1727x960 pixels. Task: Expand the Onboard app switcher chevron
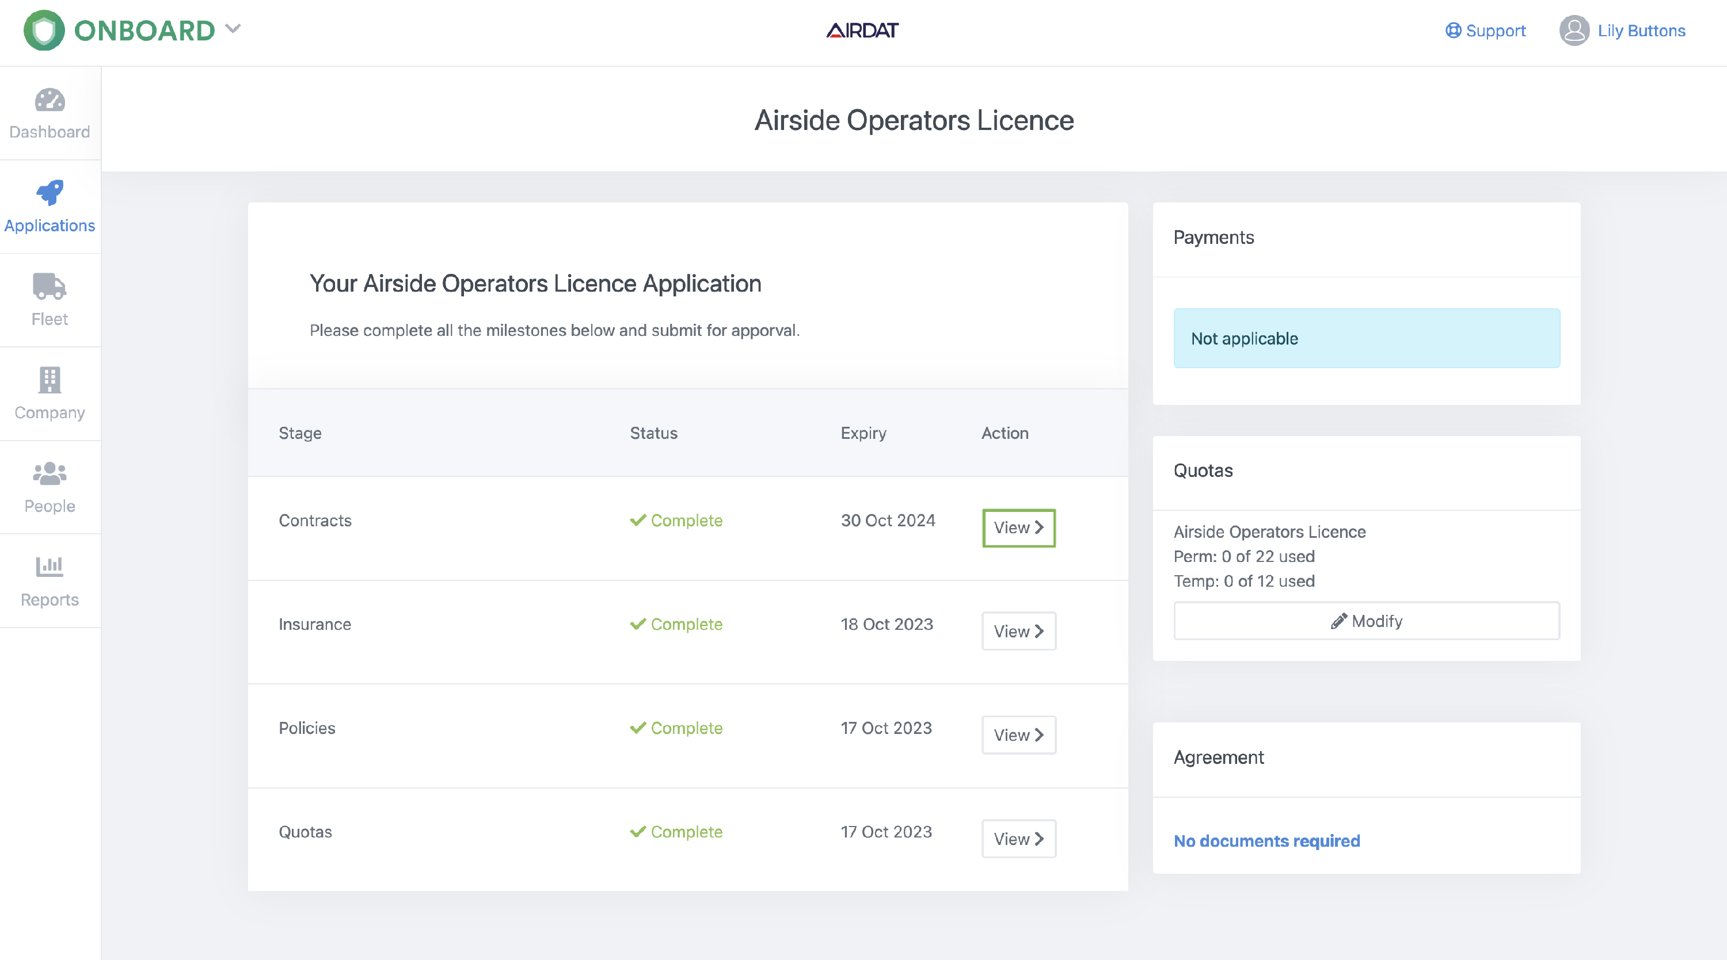[233, 29]
